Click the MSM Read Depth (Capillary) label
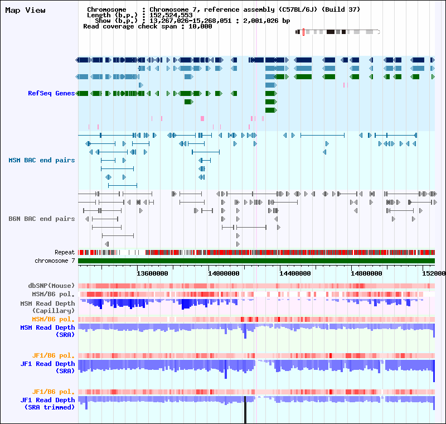Screen dimensions: 446x424 click(x=47, y=307)
